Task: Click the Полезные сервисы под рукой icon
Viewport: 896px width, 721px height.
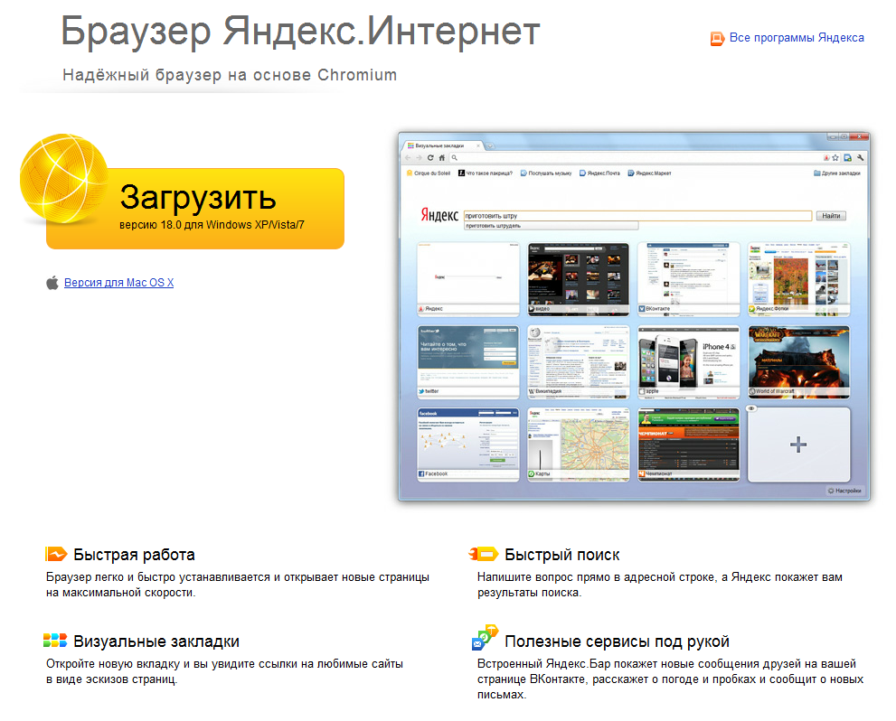Action: click(485, 637)
